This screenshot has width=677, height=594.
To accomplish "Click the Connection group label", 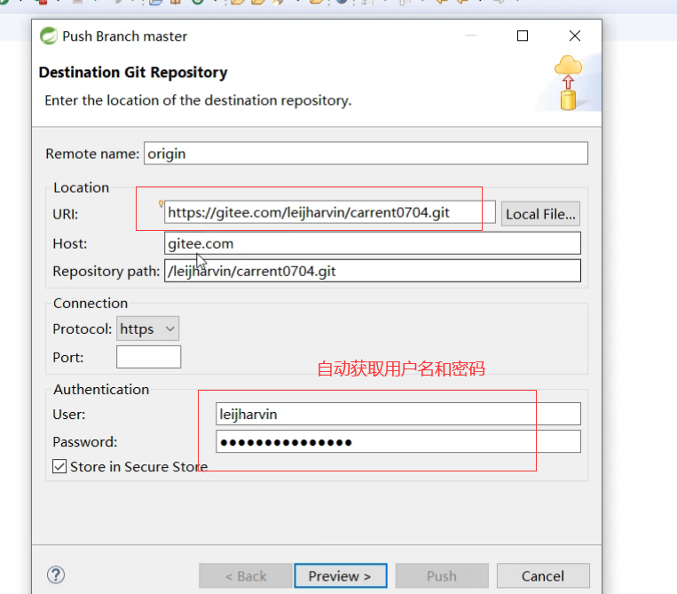I will pos(91,303).
